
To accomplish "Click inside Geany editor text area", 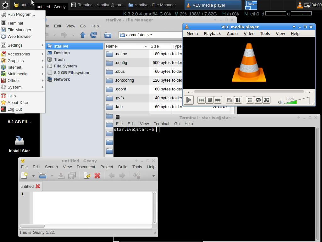I will point(93,207).
